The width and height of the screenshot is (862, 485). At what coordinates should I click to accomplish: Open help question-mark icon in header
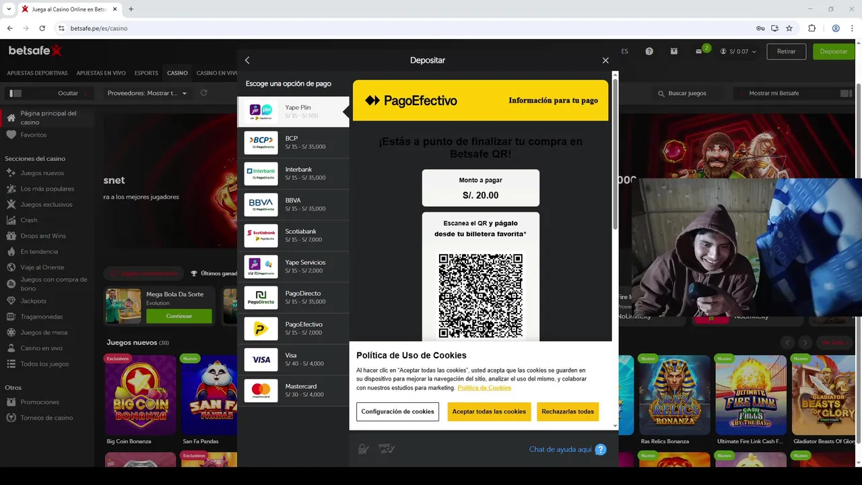coord(649,51)
